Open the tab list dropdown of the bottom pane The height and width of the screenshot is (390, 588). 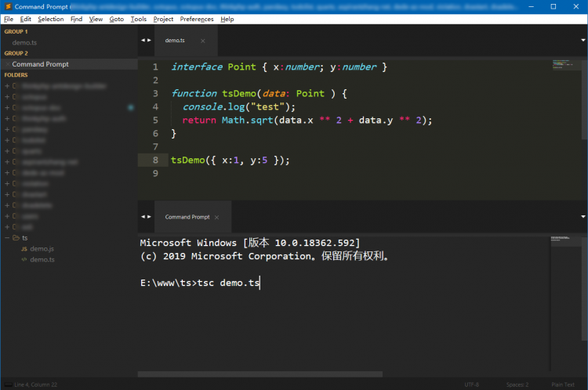click(x=583, y=217)
